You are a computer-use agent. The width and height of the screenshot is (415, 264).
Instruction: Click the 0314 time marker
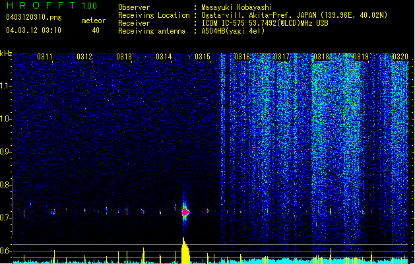(x=164, y=56)
